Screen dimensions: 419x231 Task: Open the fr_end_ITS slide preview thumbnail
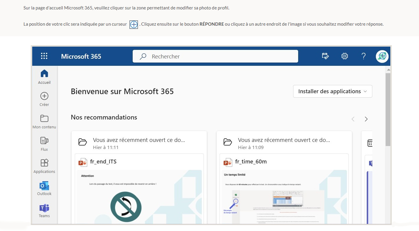(139, 197)
